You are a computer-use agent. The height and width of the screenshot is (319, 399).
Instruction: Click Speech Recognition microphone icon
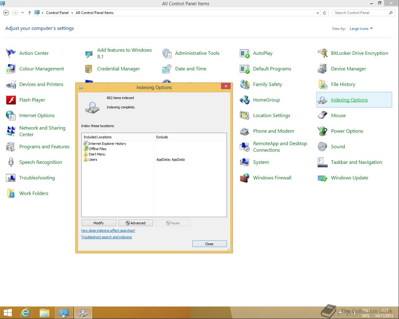click(11, 162)
